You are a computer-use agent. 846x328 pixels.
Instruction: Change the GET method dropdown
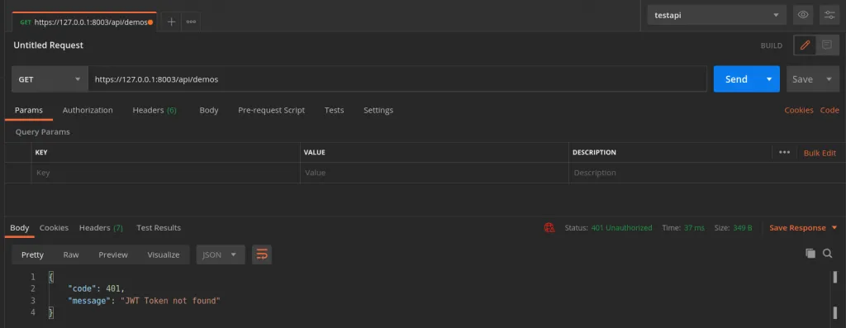click(x=49, y=79)
